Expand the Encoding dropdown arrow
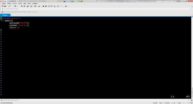This screenshot has width=193, height=104. pos(37,6)
